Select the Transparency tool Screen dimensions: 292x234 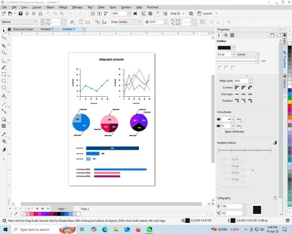click(4, 126)
